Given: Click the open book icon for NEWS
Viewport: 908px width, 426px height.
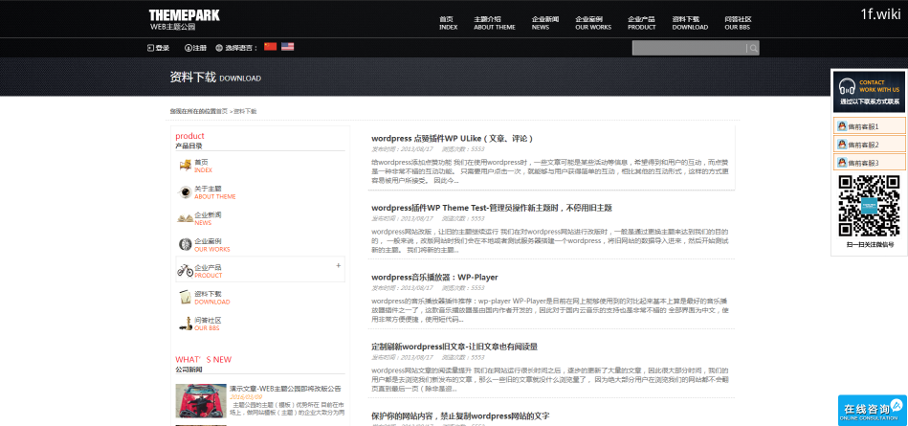Looking at the screenshot, I should (185, 218).
